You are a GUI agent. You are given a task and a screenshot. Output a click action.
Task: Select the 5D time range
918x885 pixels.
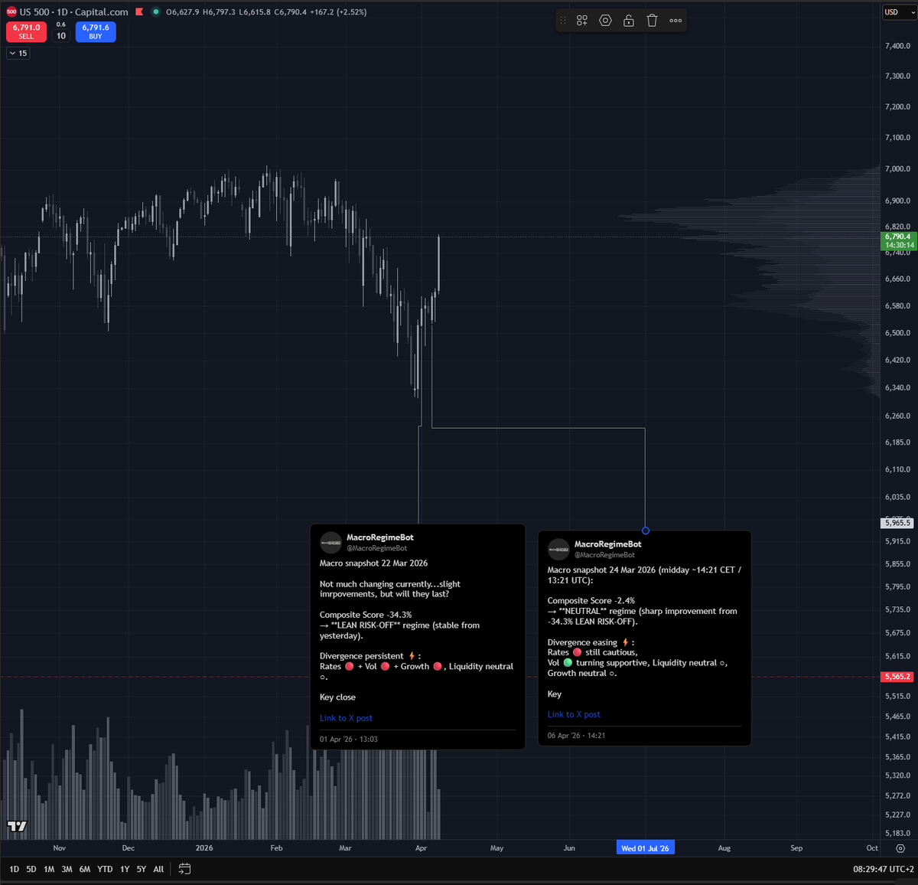31,869
